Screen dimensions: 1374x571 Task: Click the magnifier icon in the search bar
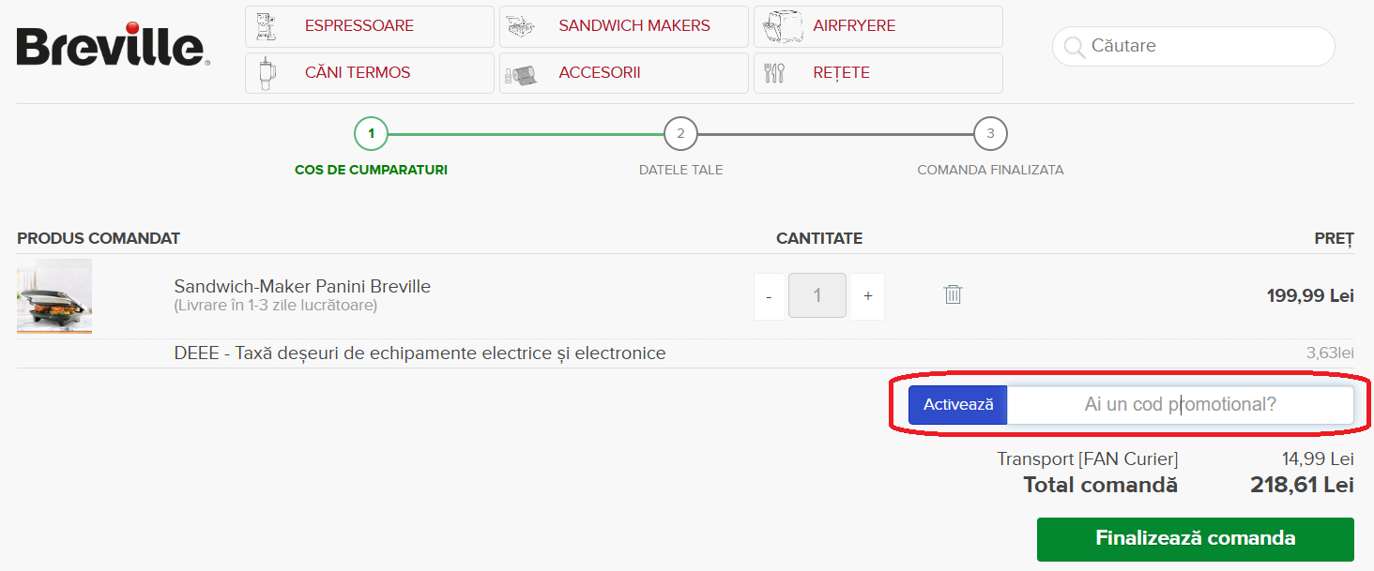click(x=1073, y=45)
